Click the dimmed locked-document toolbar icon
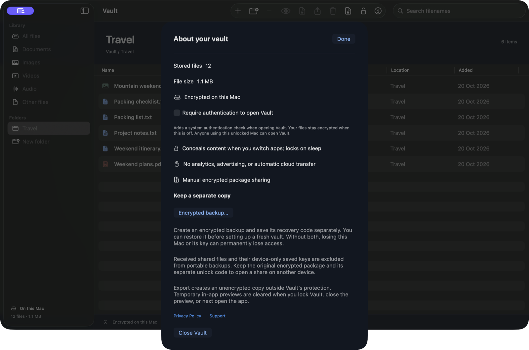The image size is (529, 350). (302, 11)
